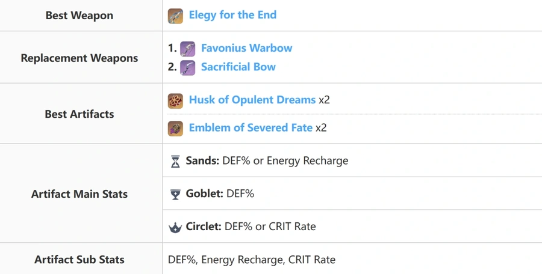This screenshot has width=542, height=274.
Task: Open the Sacrificial Bow link
Action: point(238,67)
